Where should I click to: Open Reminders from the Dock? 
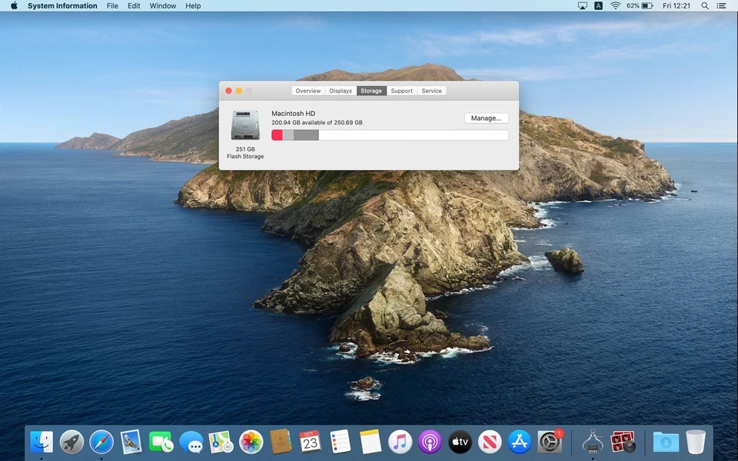[340, 443]
